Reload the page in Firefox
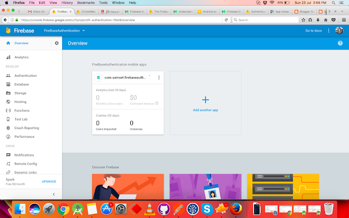Viewport: 349px width, 218px height. (226, 20)
